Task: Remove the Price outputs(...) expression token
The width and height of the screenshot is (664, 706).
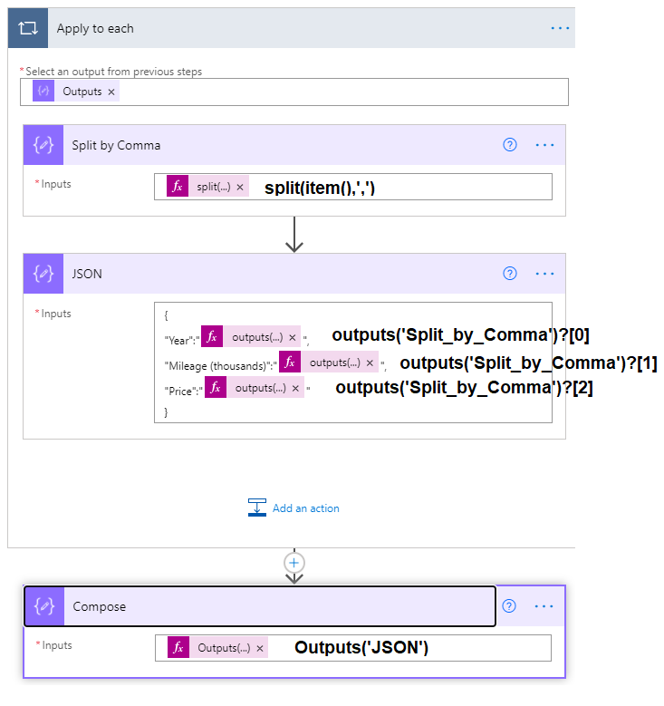Action: click(295, 388)
